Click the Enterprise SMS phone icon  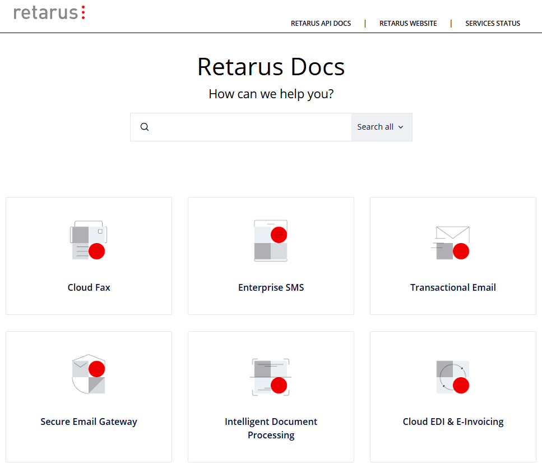pos(271,240)
